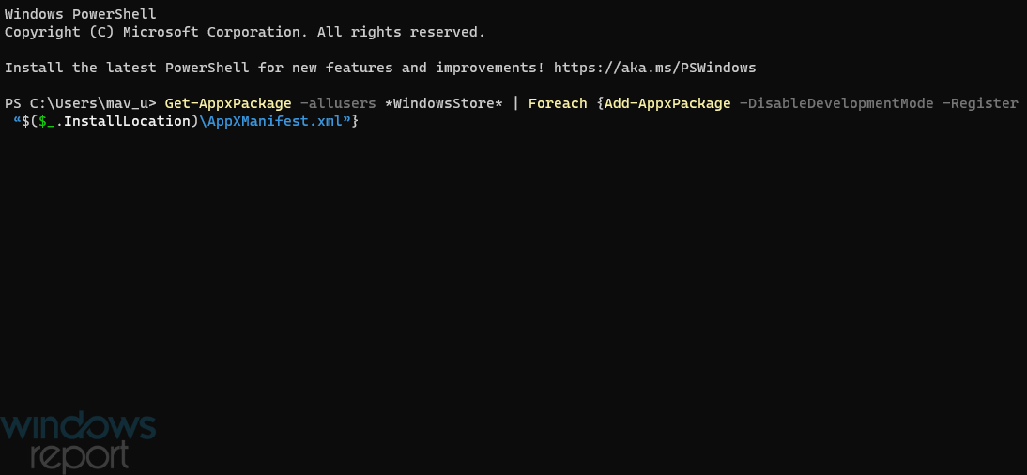Image resolution: width=1027 pixels, height=475 pixels.
Task: Click the closing curly brace after the path
Action: point(355,121)
